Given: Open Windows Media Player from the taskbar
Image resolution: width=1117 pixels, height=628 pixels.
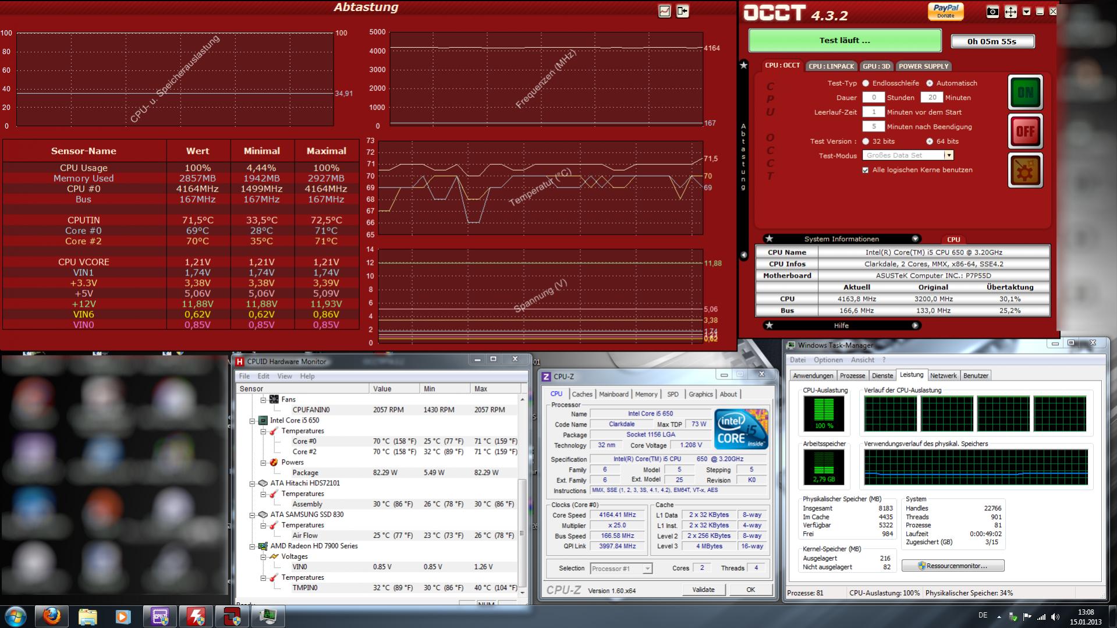Looking at the screenshot, I should click(x=123, y=616).
